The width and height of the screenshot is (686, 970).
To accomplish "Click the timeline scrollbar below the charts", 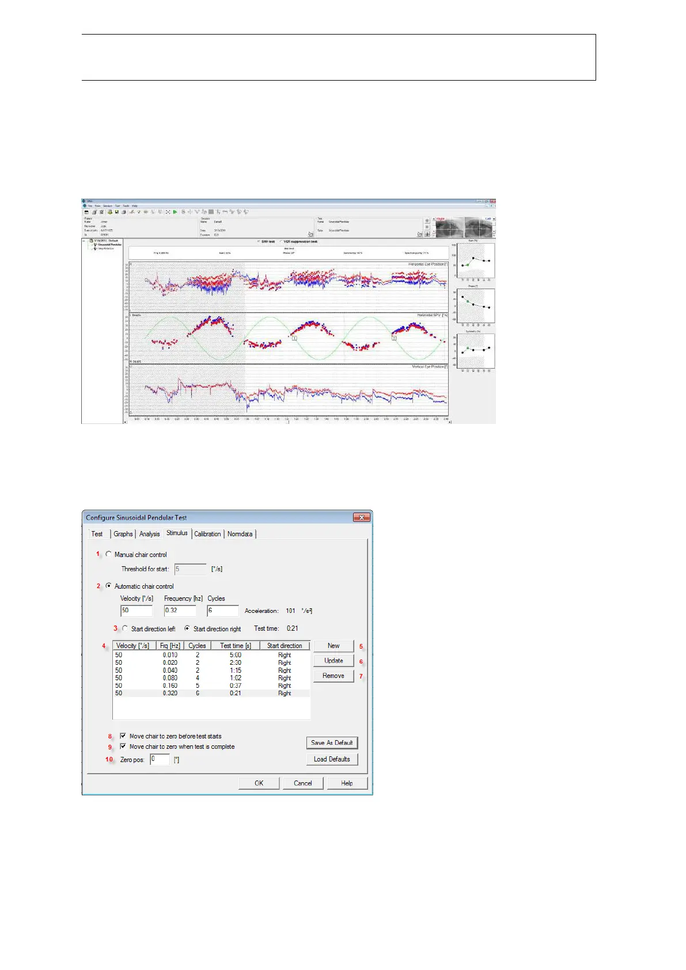I will pos(287,422).
